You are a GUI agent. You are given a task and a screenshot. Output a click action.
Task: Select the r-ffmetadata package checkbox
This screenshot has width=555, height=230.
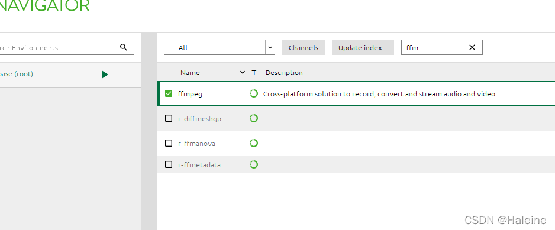coord(169,164)
